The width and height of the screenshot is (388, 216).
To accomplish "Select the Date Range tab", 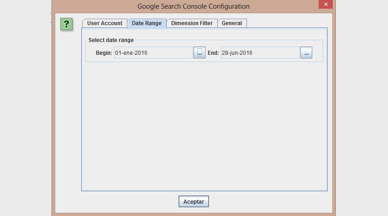I will (147, 23).
